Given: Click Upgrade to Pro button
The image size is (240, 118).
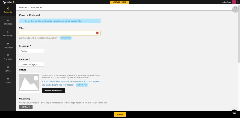Looking at the screenshot, I should coord(119,2).
